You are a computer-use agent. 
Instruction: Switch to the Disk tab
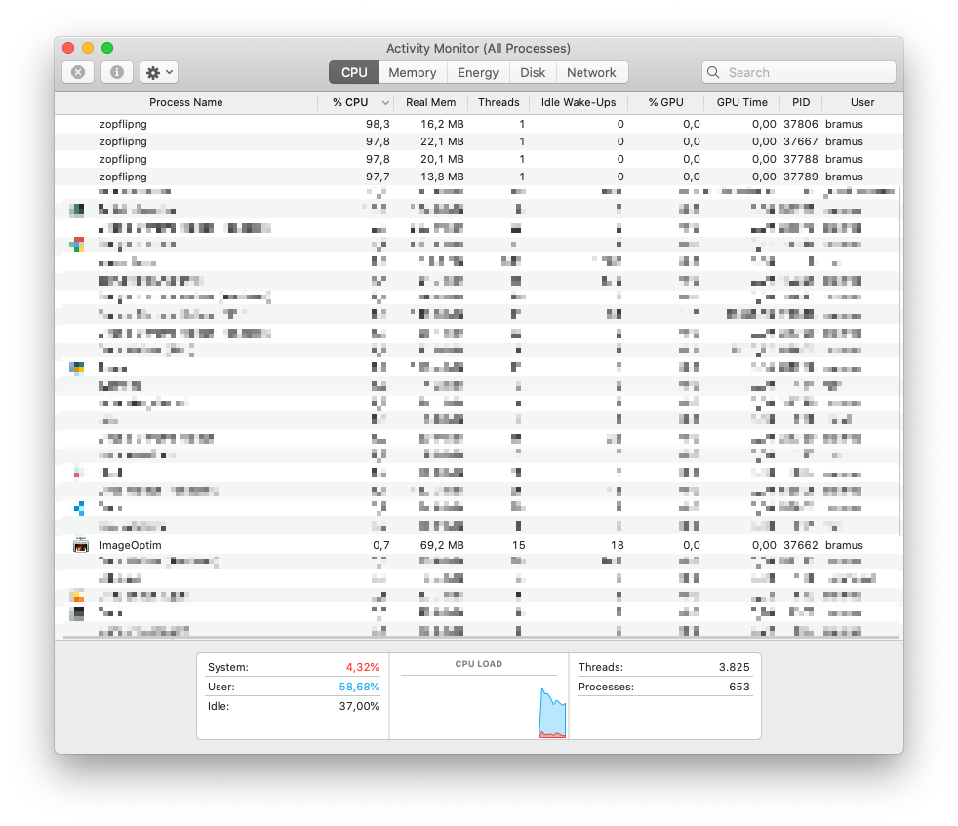tap(533, 73)
